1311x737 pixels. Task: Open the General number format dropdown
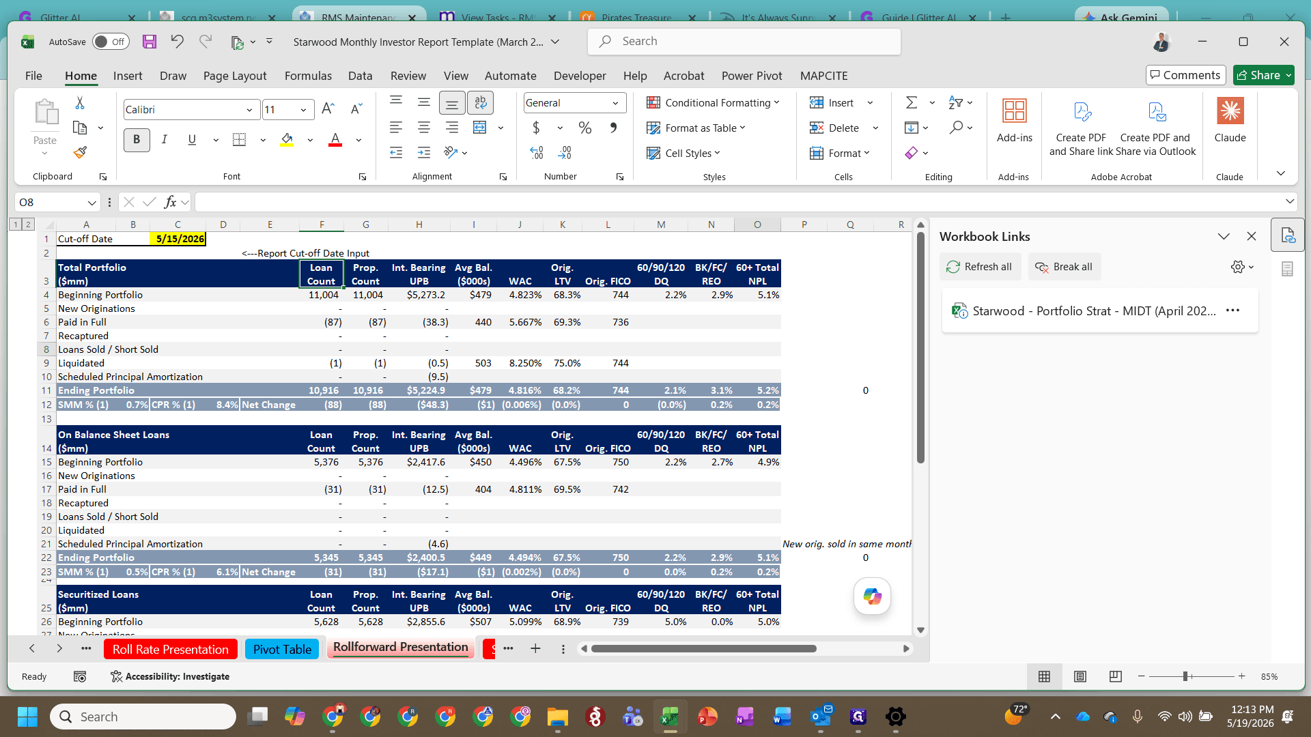click(615, 103)
